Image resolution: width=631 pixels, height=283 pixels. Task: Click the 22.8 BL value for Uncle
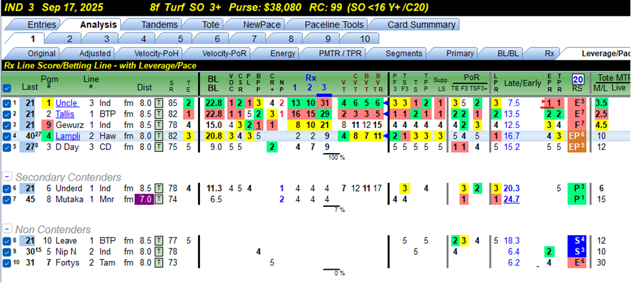(214, 103)
